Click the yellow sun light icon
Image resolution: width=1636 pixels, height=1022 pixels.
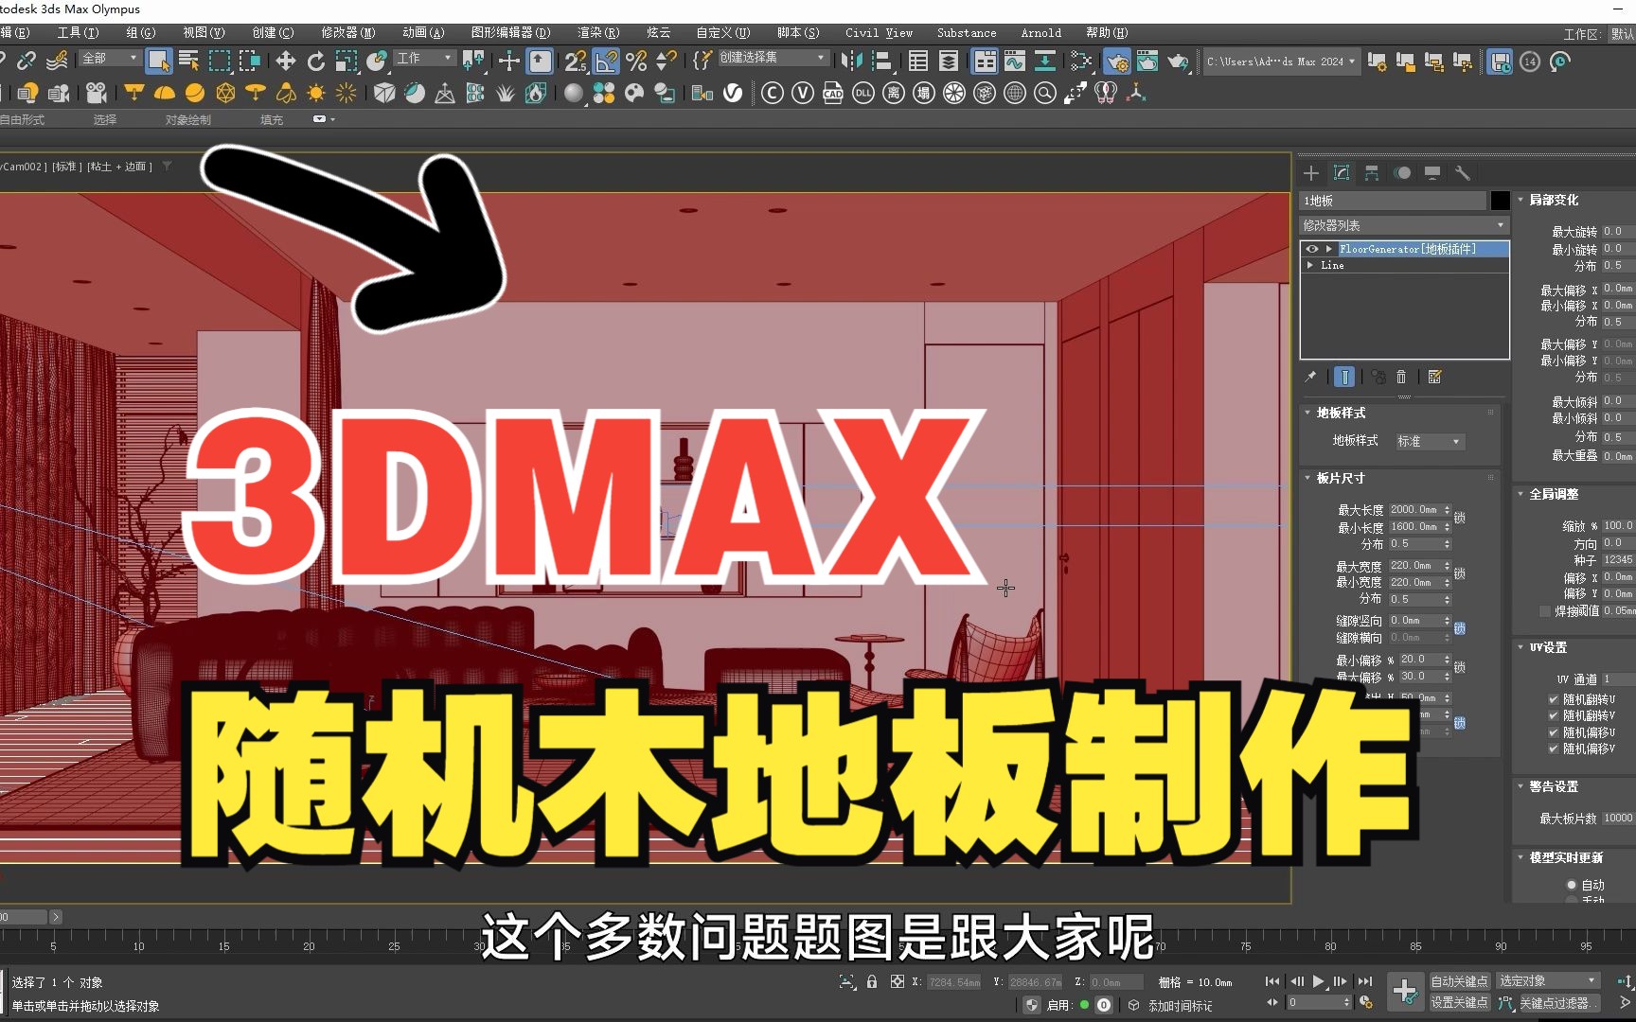pyautogui.click(x=316, y=93)
